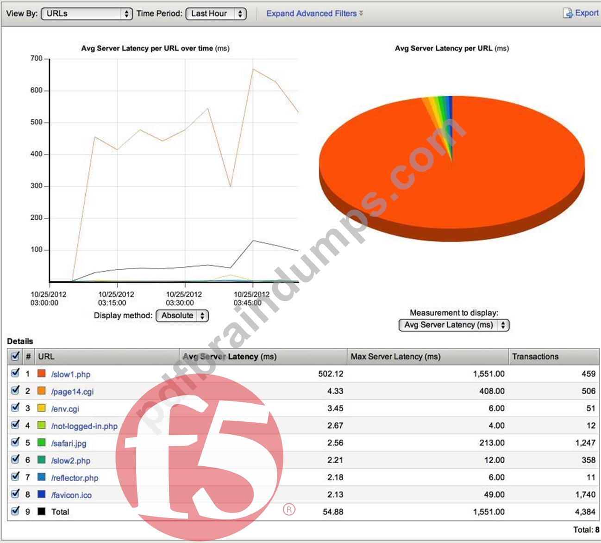Viewport: 601px width, 543px height.
Task: Click the green swatch beside /safari.jpg
Action: pos(41,443)
